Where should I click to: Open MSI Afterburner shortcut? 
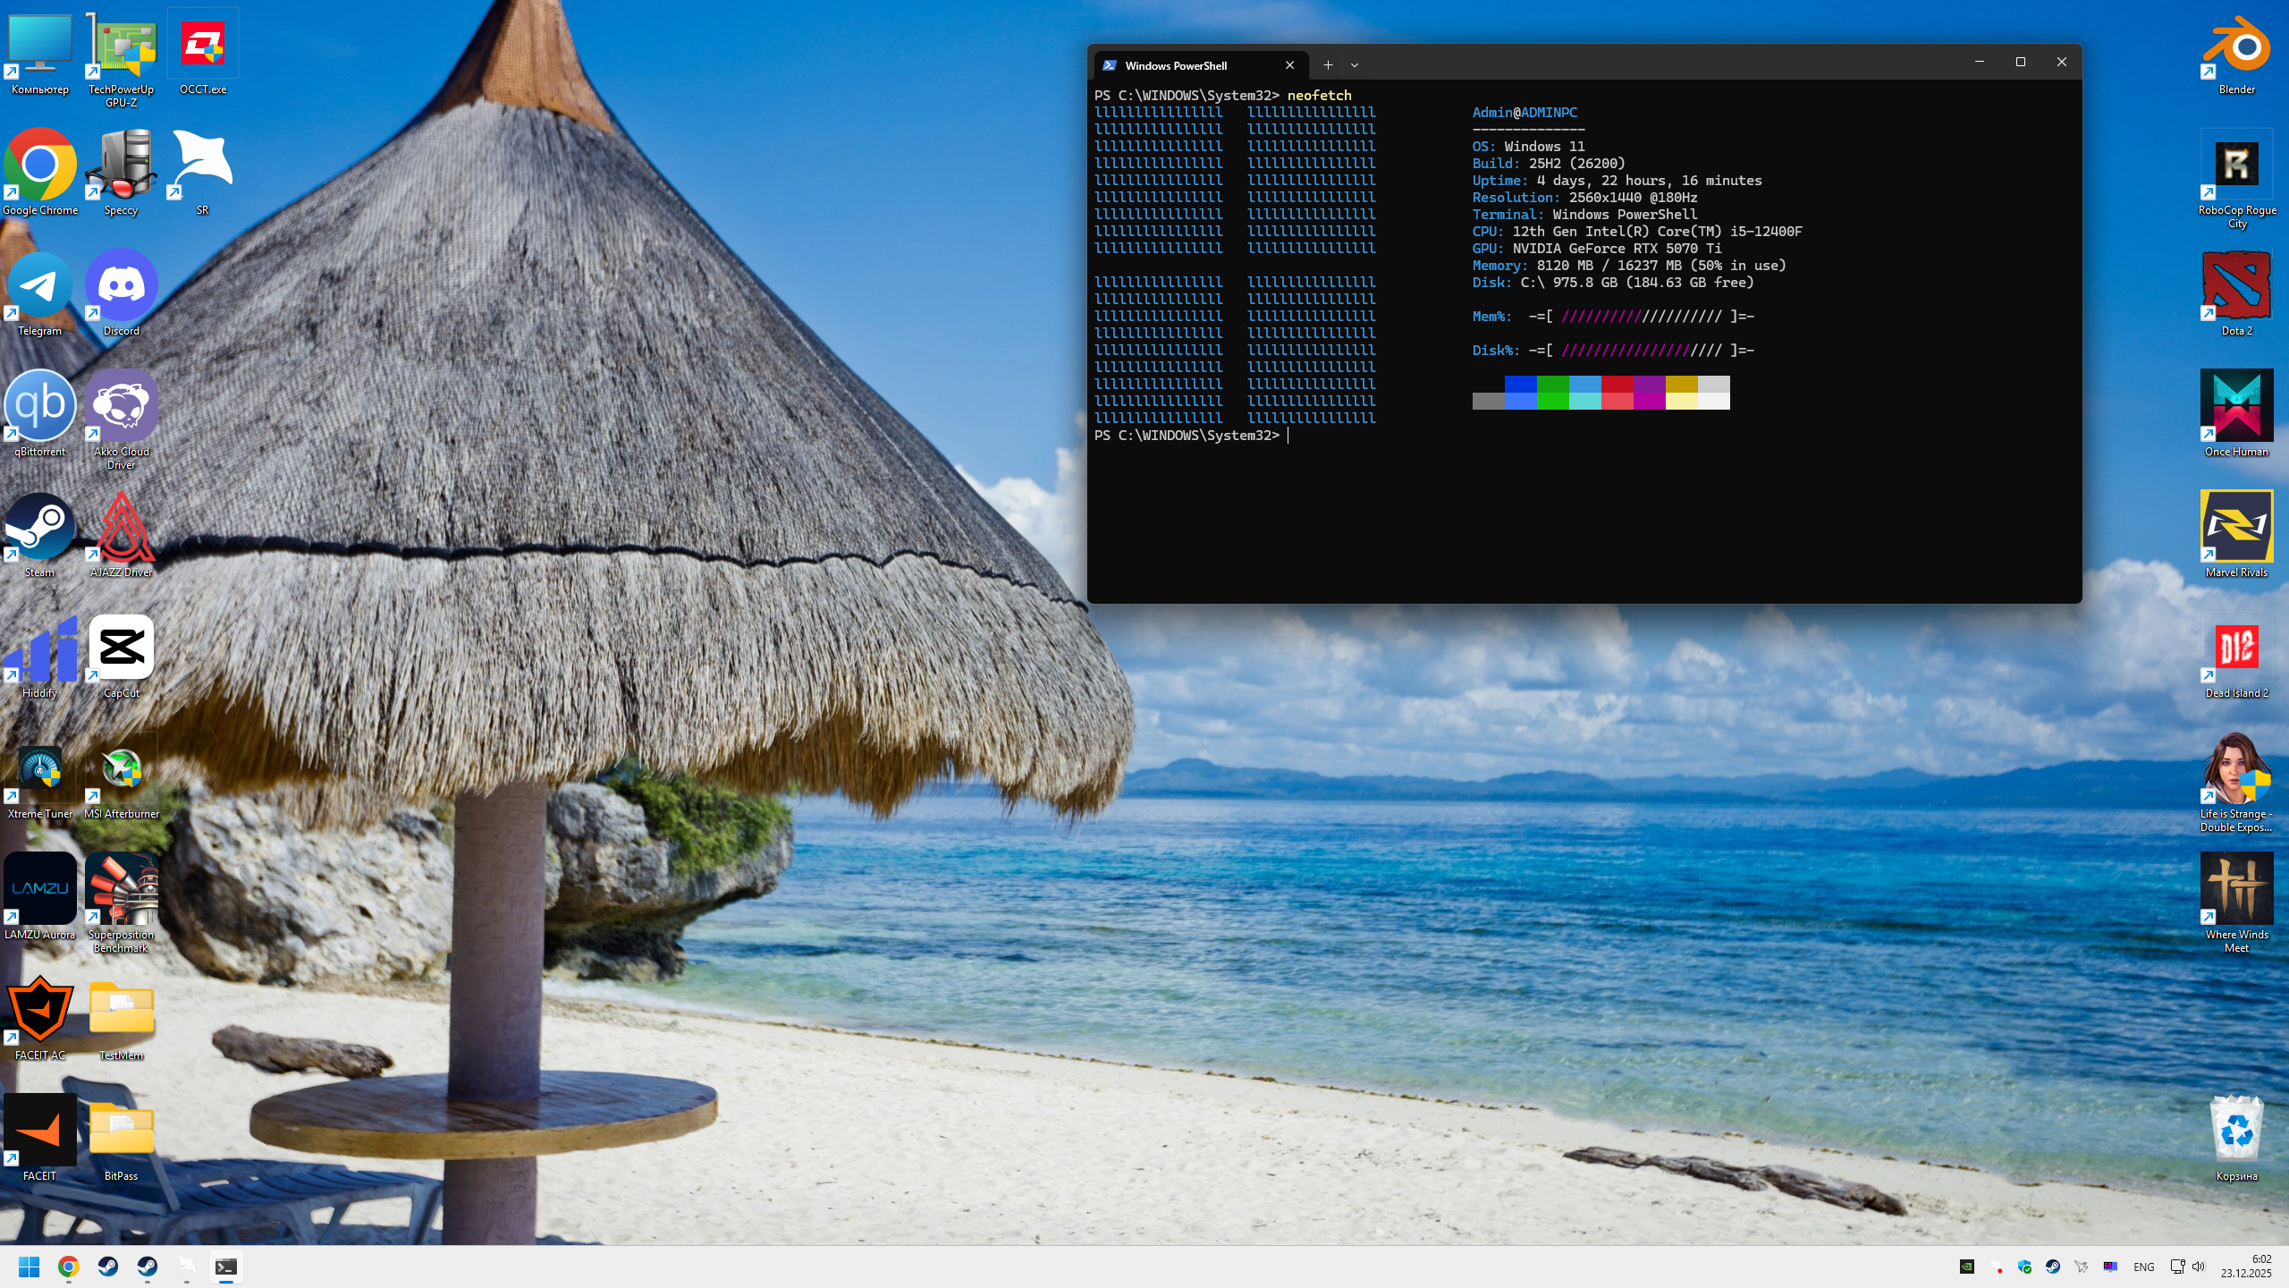(121, 769)
